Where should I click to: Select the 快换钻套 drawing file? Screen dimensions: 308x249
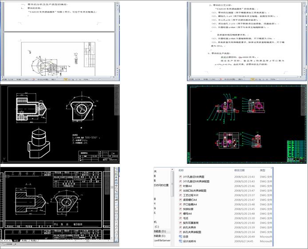188,209
